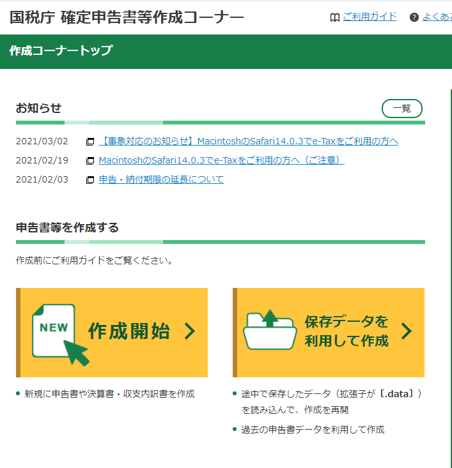Click the date 2021/02/19

pyautogui.click(x=42, y=160)
